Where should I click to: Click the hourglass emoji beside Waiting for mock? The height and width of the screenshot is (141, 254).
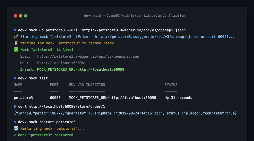tap(16, 43)
